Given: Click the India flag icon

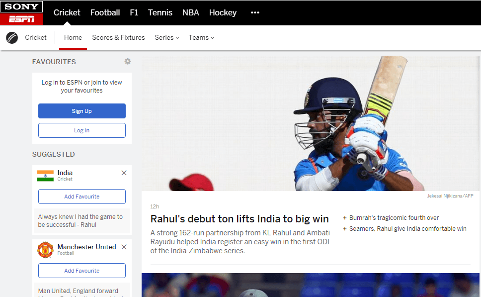Looking at the screenshot, I should click(45, 176).
